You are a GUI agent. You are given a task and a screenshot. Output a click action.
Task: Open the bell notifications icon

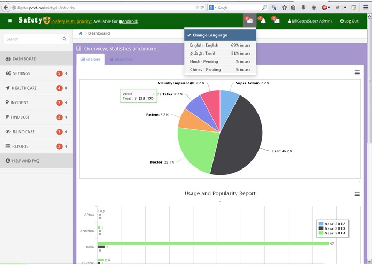click(263, 21)
